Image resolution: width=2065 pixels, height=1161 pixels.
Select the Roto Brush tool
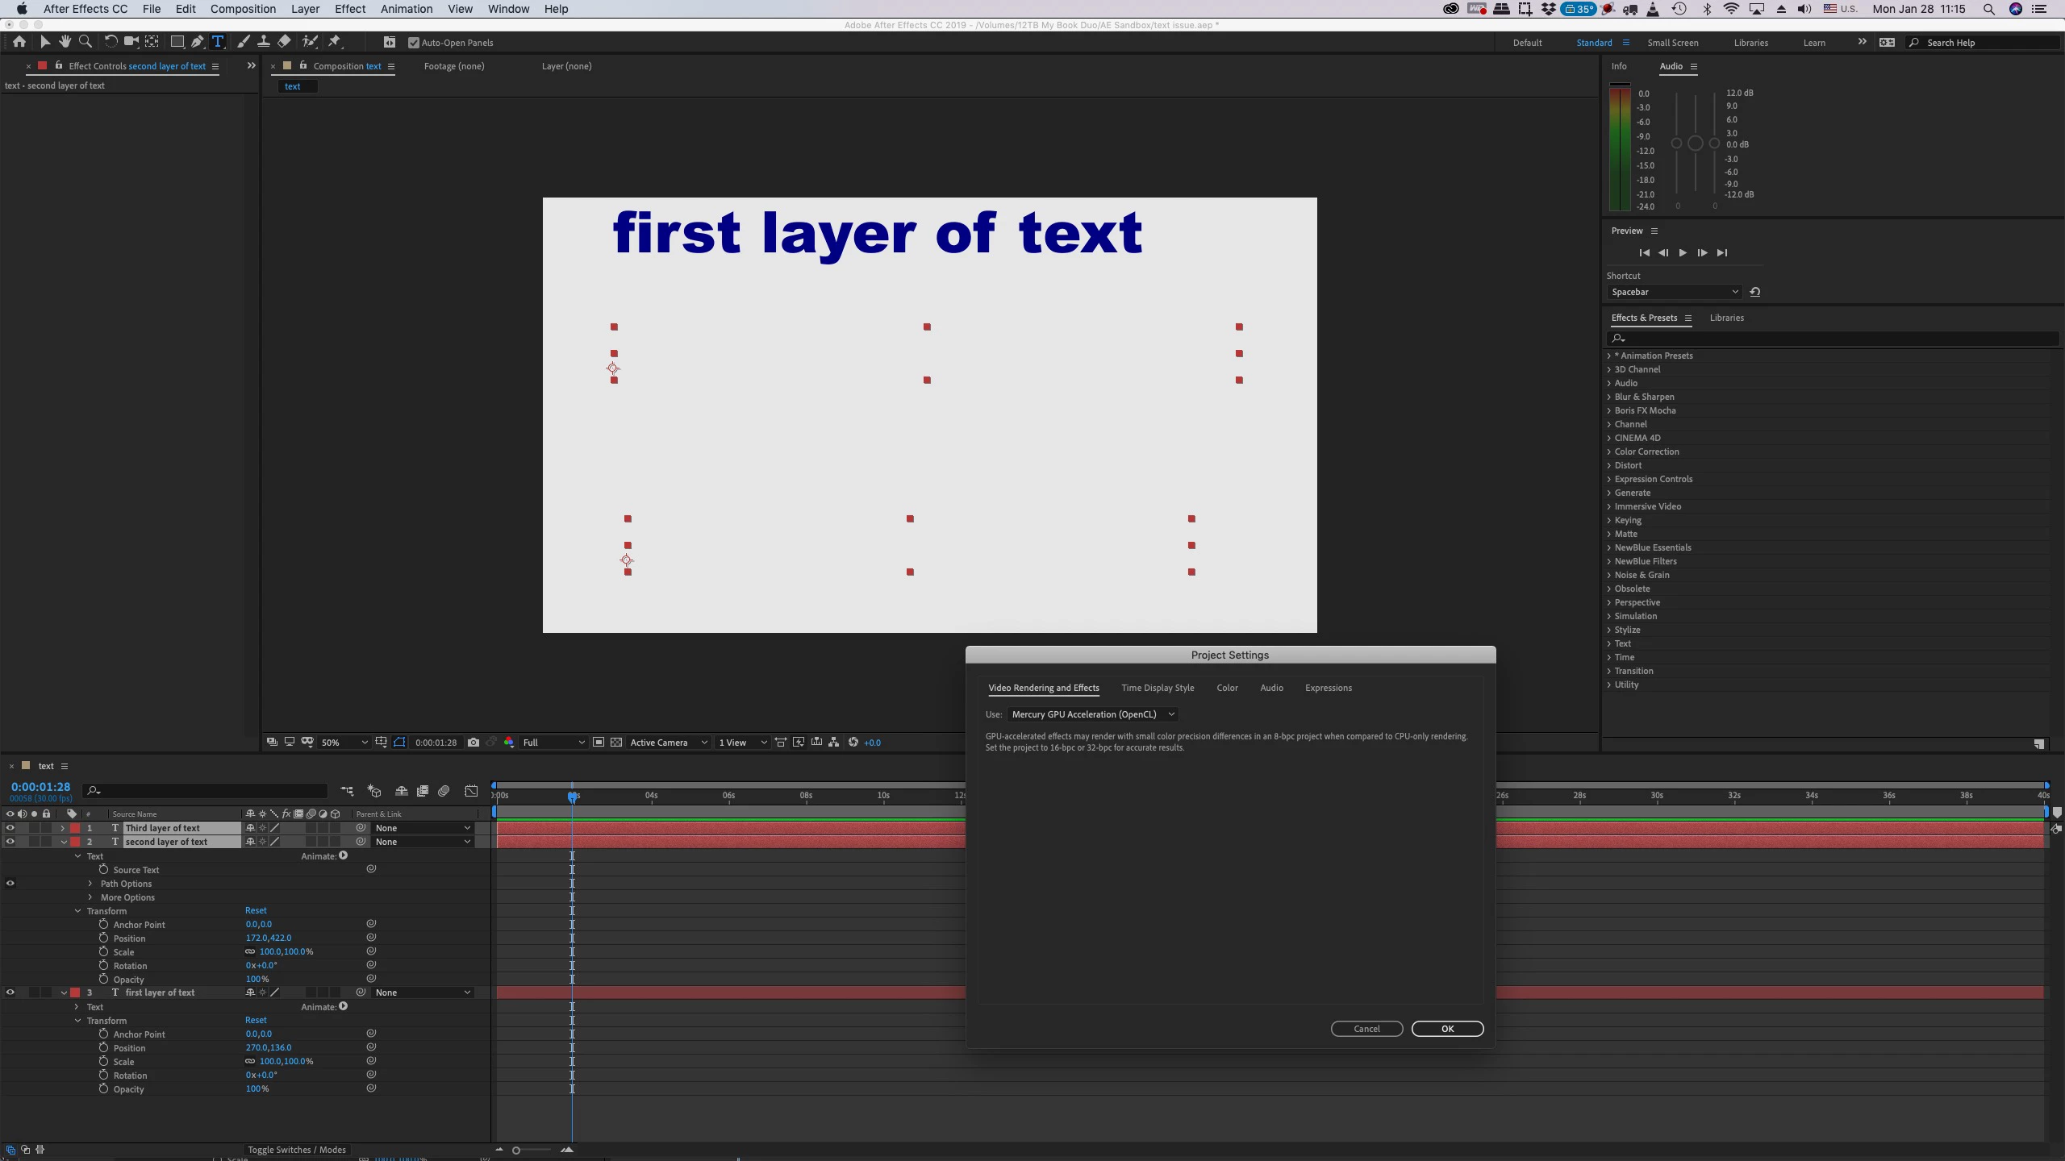pos(310,42)
